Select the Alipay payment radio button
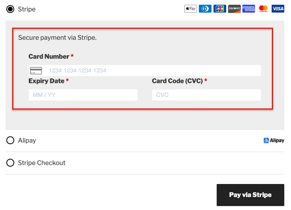Viewport: 291px width, 210px height. pos(10,140)
